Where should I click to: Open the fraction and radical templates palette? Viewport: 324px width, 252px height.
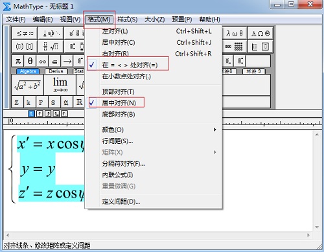51,47
